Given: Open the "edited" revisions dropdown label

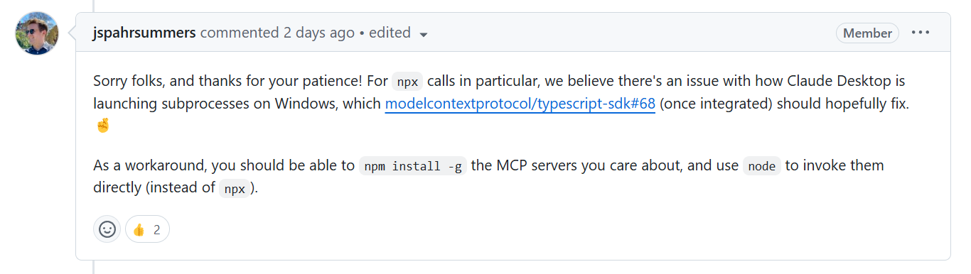Looking at the screenshot, I should 390,33.
